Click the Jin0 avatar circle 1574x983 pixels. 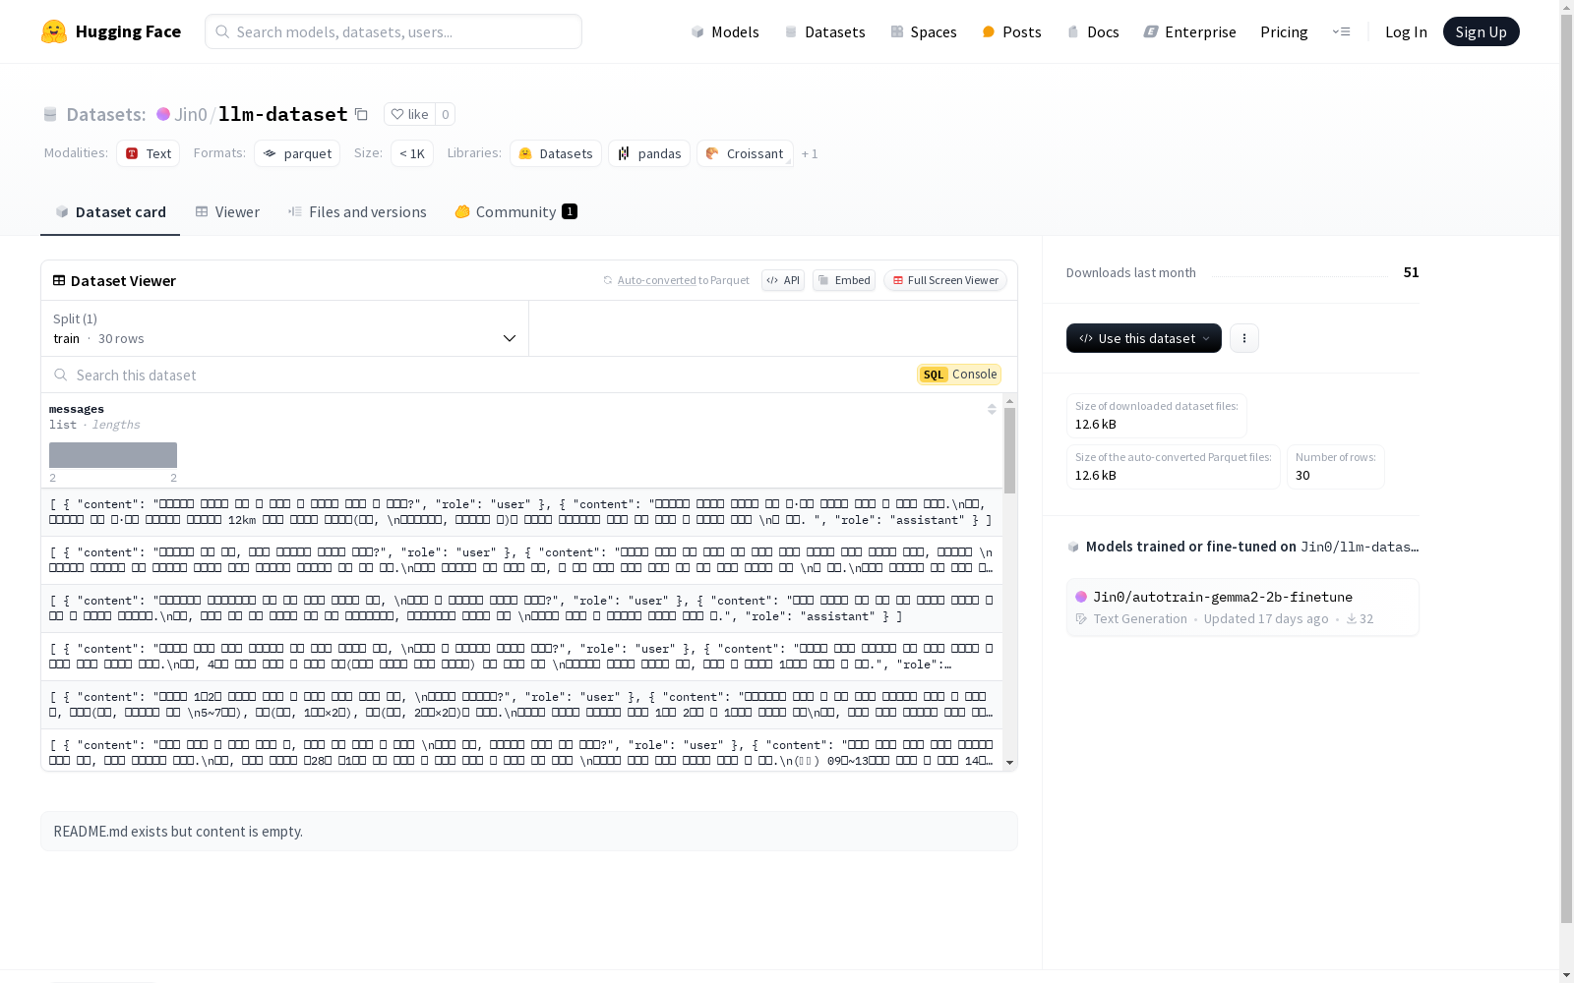click(163, 114)
